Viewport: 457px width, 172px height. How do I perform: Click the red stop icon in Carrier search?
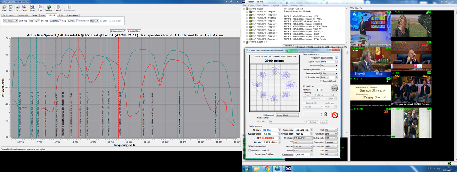(x=335, y=115)
